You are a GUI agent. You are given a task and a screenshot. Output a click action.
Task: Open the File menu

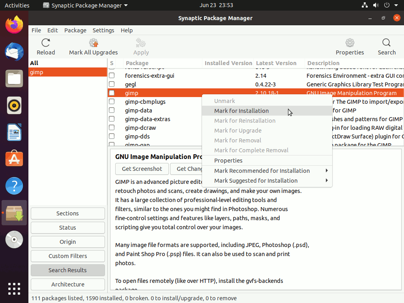click(x=36, y=30)
